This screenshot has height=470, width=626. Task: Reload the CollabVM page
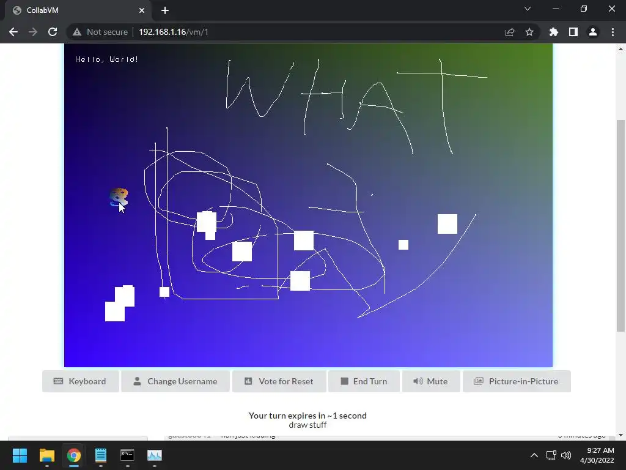tap(53, 32)
